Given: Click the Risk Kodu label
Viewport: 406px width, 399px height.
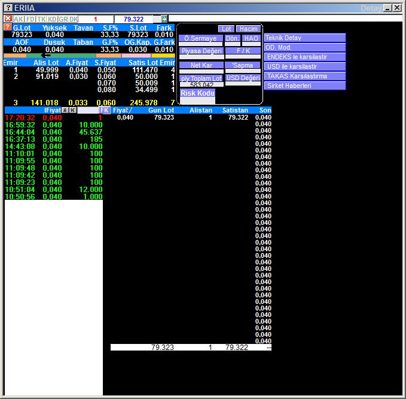Looking at the screenshot, I should click(197, 93).
